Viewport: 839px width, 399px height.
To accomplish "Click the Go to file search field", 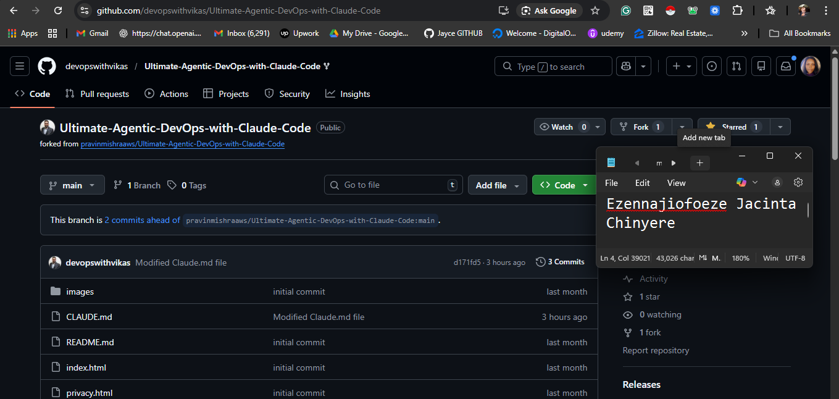I will 393,185.
